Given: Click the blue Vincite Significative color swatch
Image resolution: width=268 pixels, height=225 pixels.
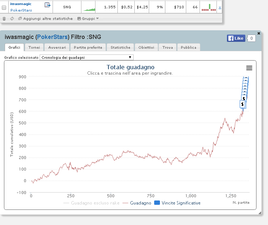Looking at the screenshot, I should pos(157,203).
